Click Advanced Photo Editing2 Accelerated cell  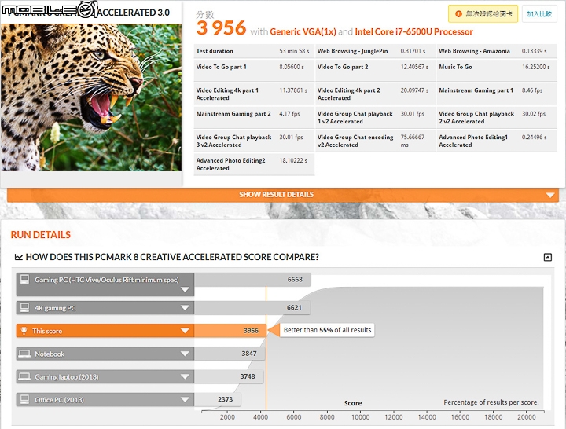point(254,164)
